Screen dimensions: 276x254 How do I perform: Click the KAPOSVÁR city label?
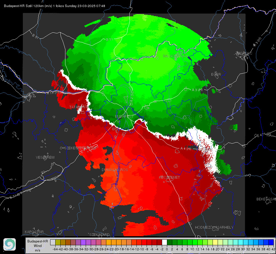pos(34,232)
